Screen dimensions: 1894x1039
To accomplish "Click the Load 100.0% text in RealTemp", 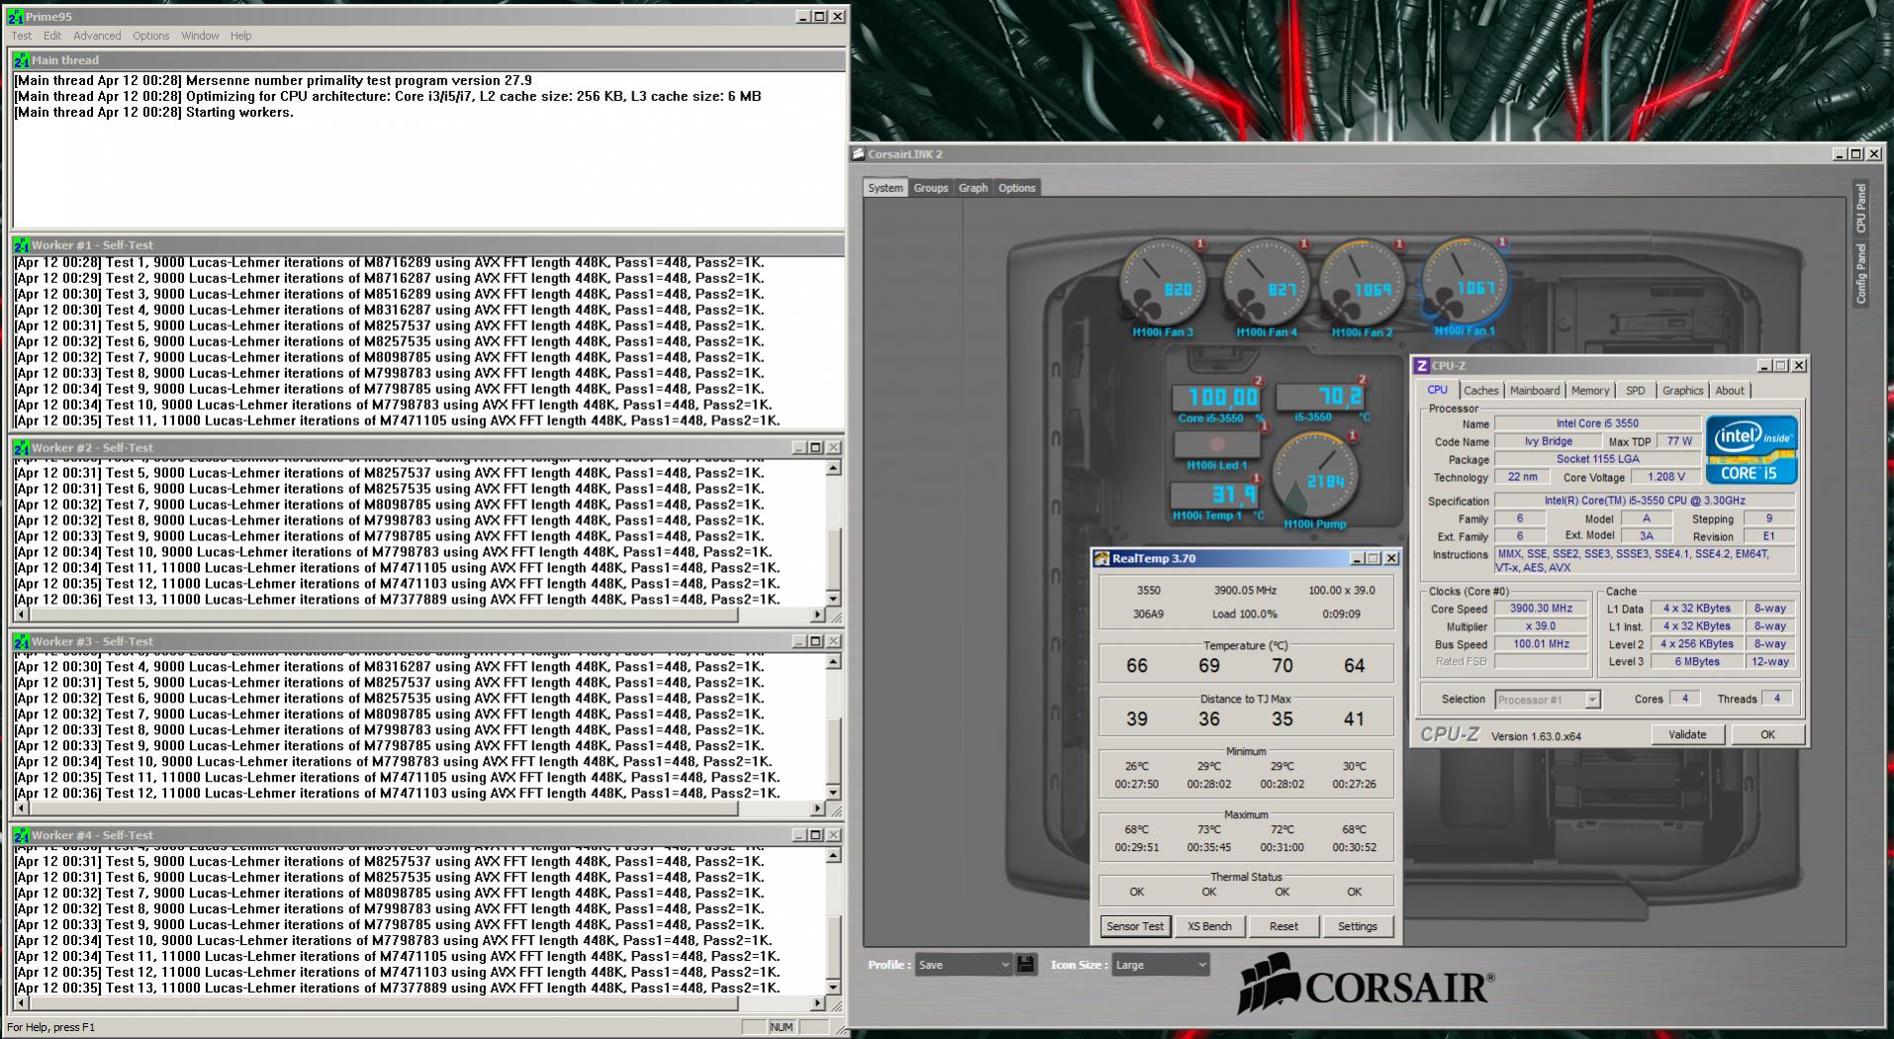I will coord(1245,614).
